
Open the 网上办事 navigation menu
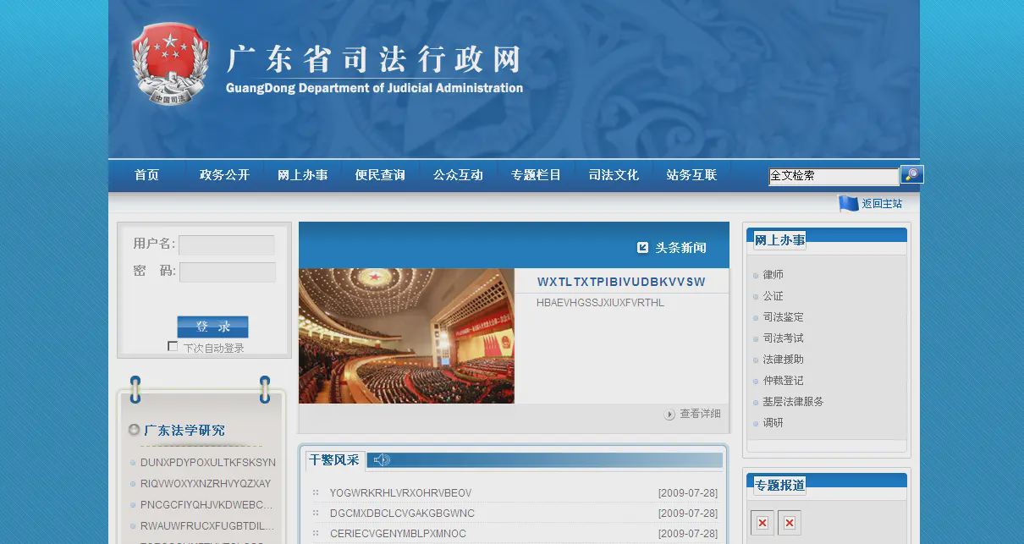[x=302, y=175]
